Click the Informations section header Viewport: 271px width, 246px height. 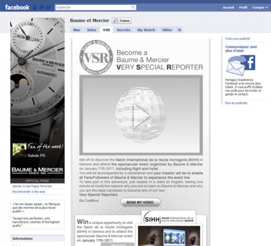pos(37,239)
